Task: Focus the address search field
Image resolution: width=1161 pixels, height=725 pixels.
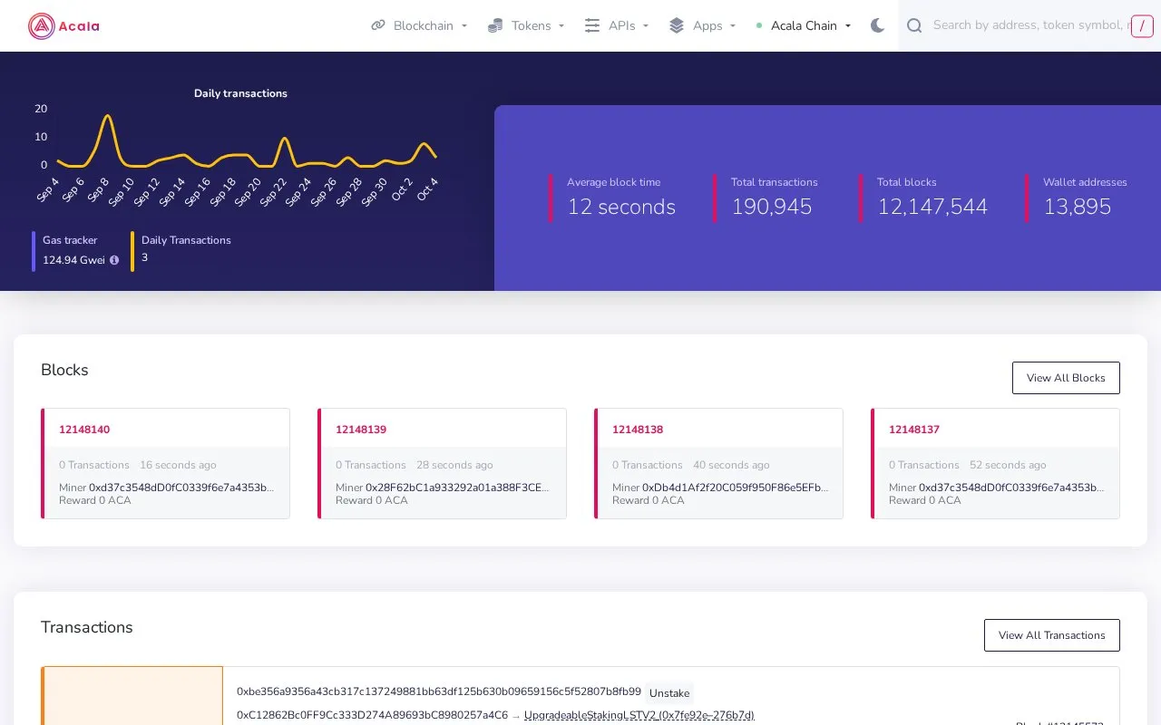Action: coord(1030,25)
